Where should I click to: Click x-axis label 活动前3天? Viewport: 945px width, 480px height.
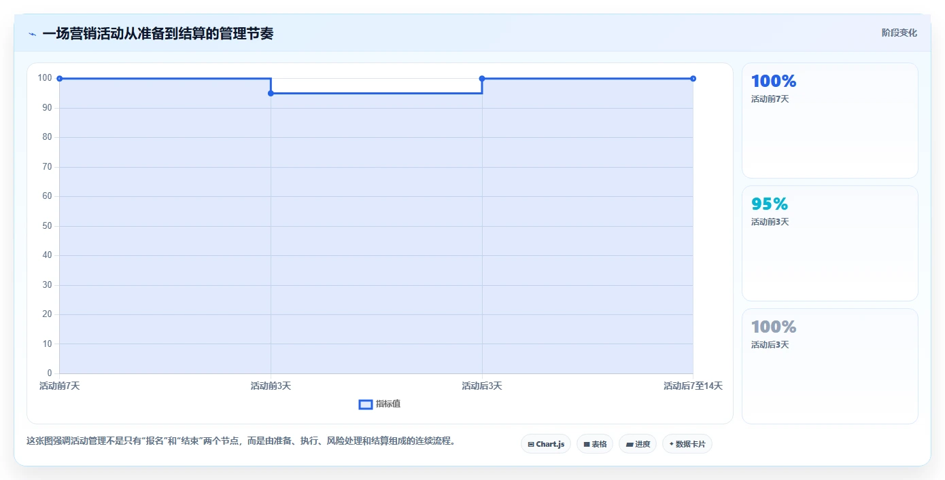pos(271,386)
